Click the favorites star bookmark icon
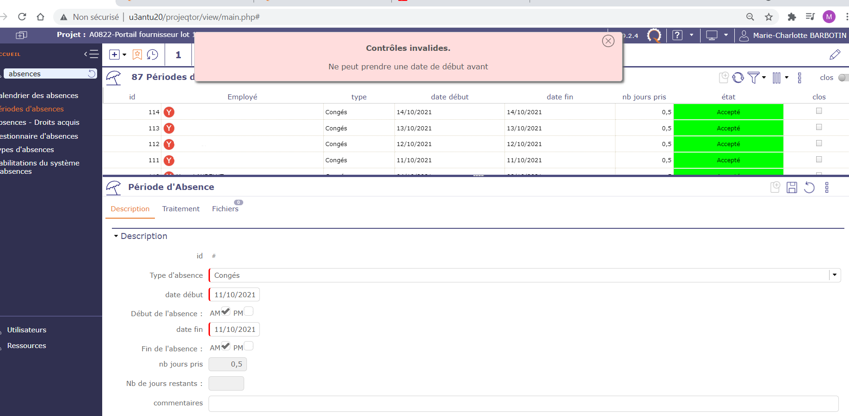849x416 pixels. point(137,55)
